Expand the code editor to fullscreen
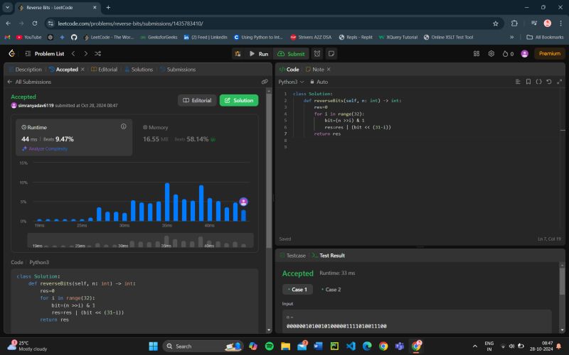Screen dimensions: 569x355 tap(558, 82)
